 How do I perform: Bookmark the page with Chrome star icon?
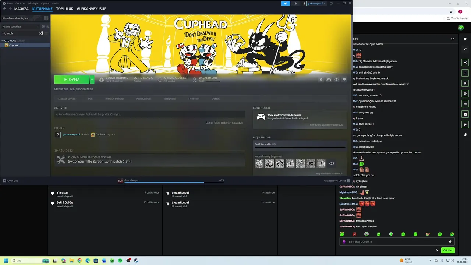pyautogui.click(x=451, y=12)
